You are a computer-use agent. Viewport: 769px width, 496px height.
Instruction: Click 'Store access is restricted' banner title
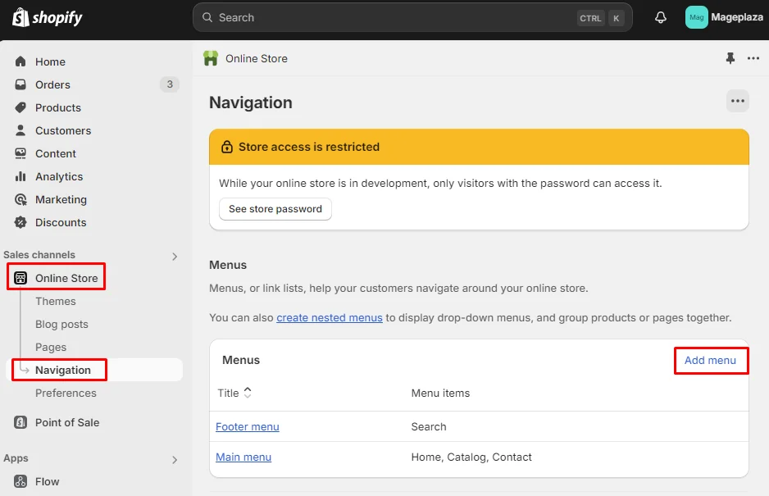(309, 147)
